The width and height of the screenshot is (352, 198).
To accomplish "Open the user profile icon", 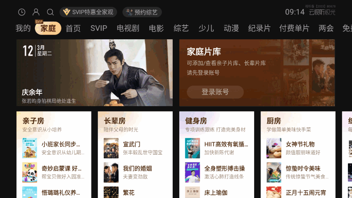I will pos(36,12).
